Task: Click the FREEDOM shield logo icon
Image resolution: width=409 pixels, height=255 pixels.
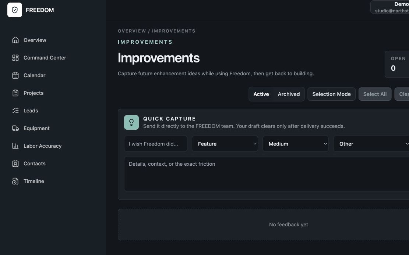Action: click(x=15, y=10)
